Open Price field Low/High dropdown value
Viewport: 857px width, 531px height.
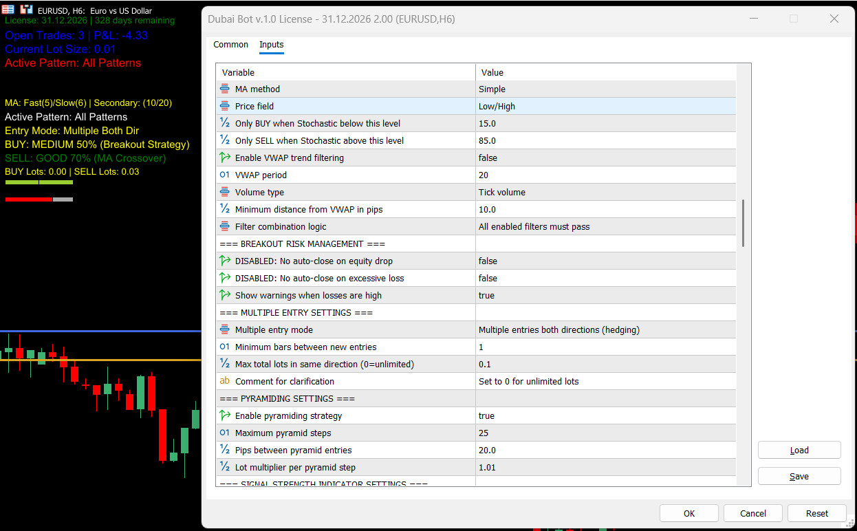click(x=606, y=106)
